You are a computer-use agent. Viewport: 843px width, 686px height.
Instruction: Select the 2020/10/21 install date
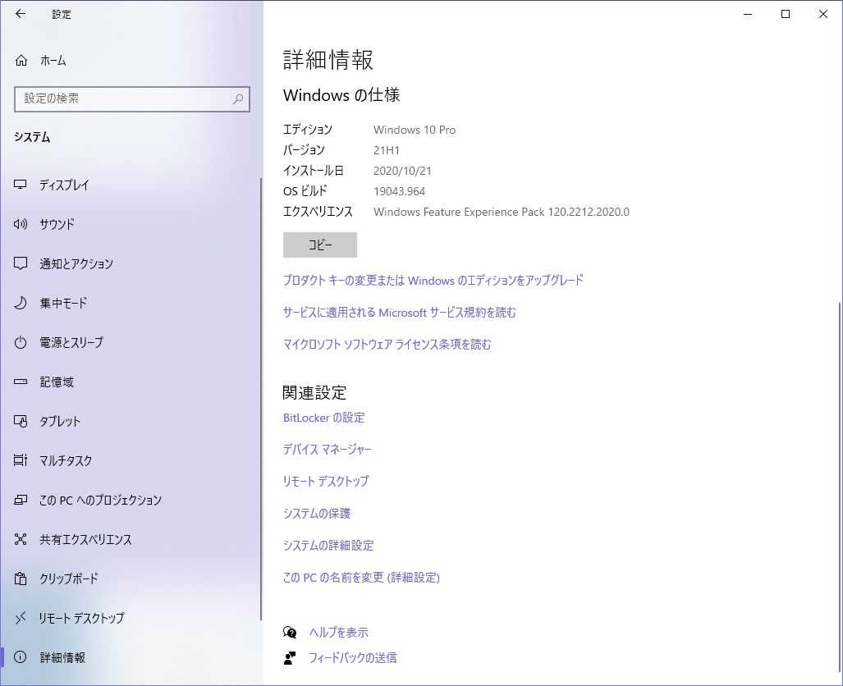[402, 171]
